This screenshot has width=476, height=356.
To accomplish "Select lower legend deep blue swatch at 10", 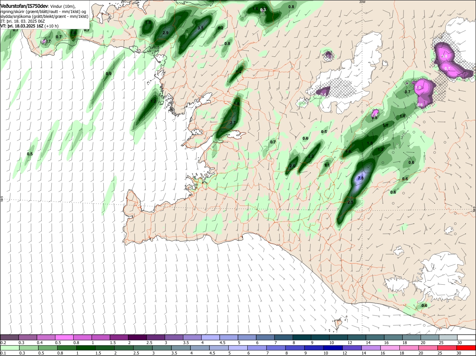I will (x=334, y=348).
